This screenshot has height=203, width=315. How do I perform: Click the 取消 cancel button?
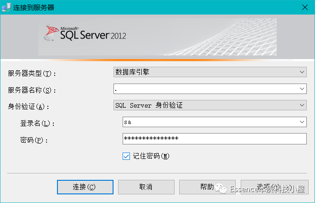[146, 187]
